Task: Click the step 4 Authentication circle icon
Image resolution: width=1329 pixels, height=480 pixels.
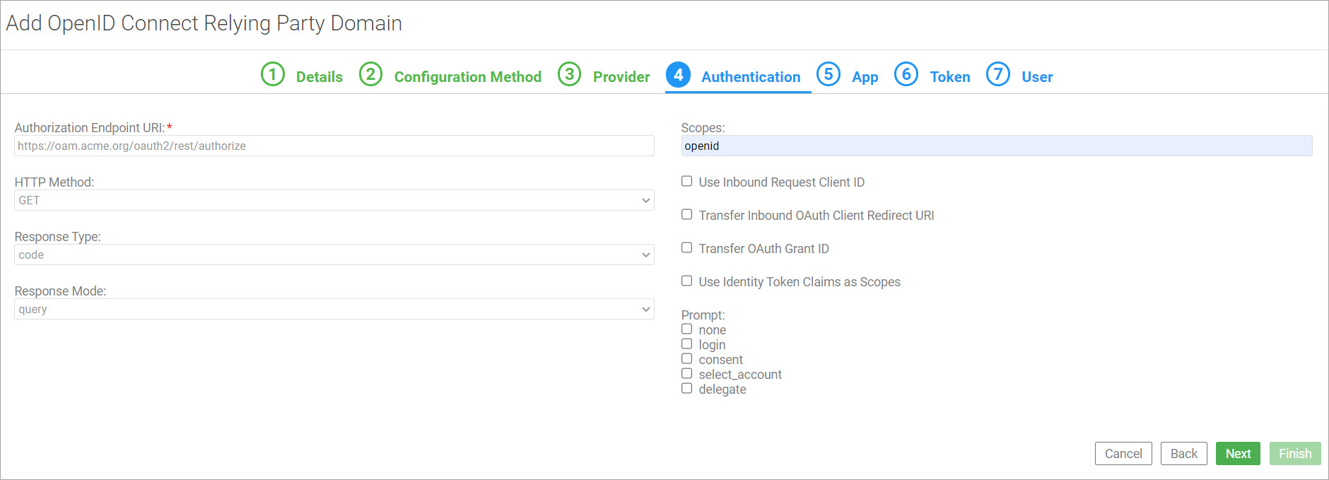Action: click(x=678, y=74)
